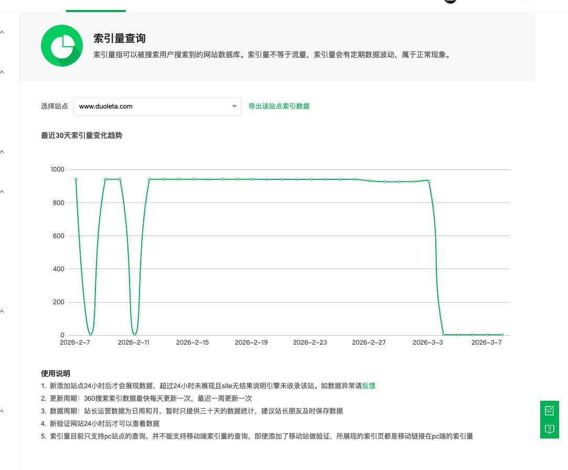This screenshot has height=470, width=568.
Task: Open the green feedback note icon button
Action: click(549, 410)
